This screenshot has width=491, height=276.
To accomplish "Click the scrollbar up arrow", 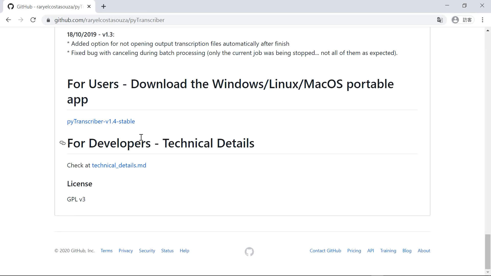I will click(488, 30).
